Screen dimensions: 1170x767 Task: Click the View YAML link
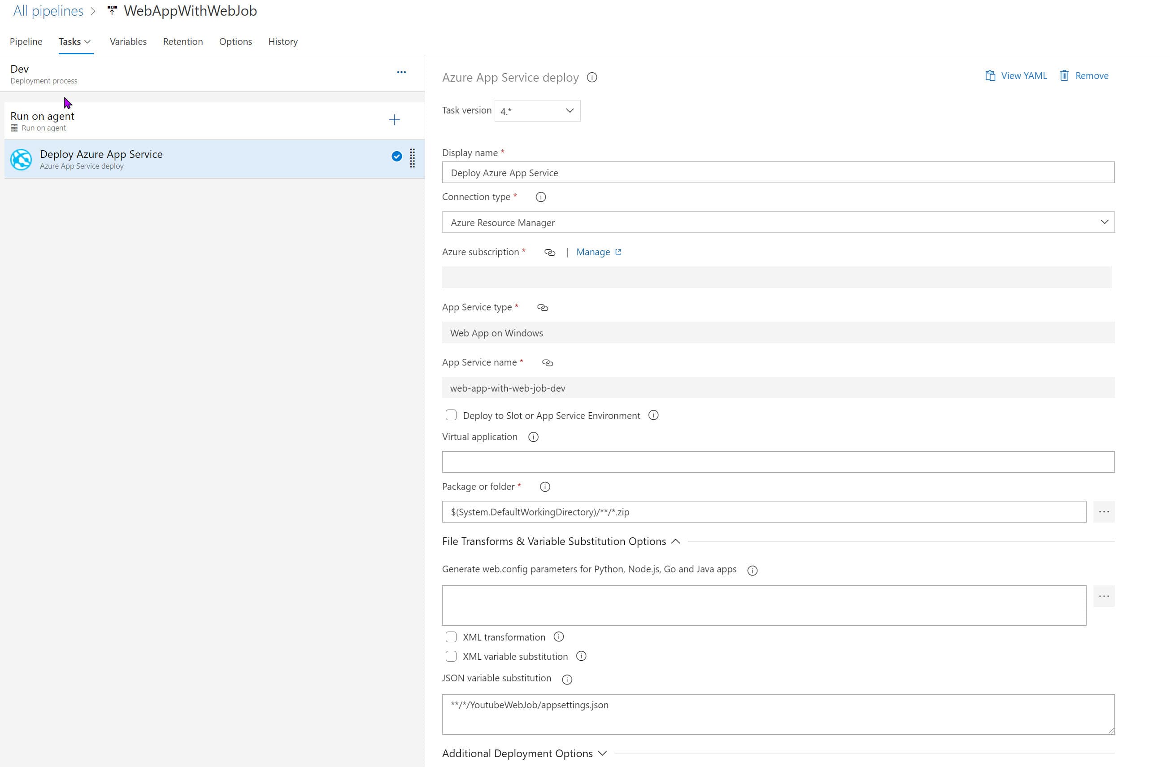click(1024, 76)
